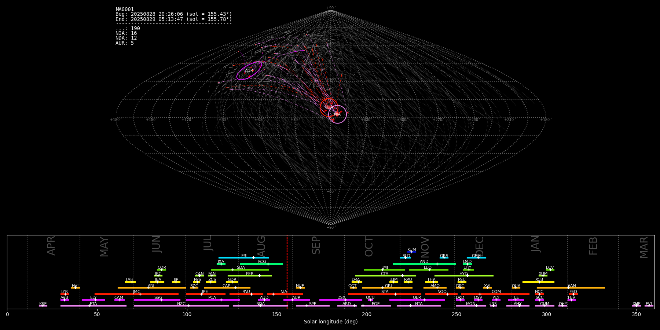Select the PER shower bar
The width and height of the screenshot is (660, 330).
(x=250, y=276)
